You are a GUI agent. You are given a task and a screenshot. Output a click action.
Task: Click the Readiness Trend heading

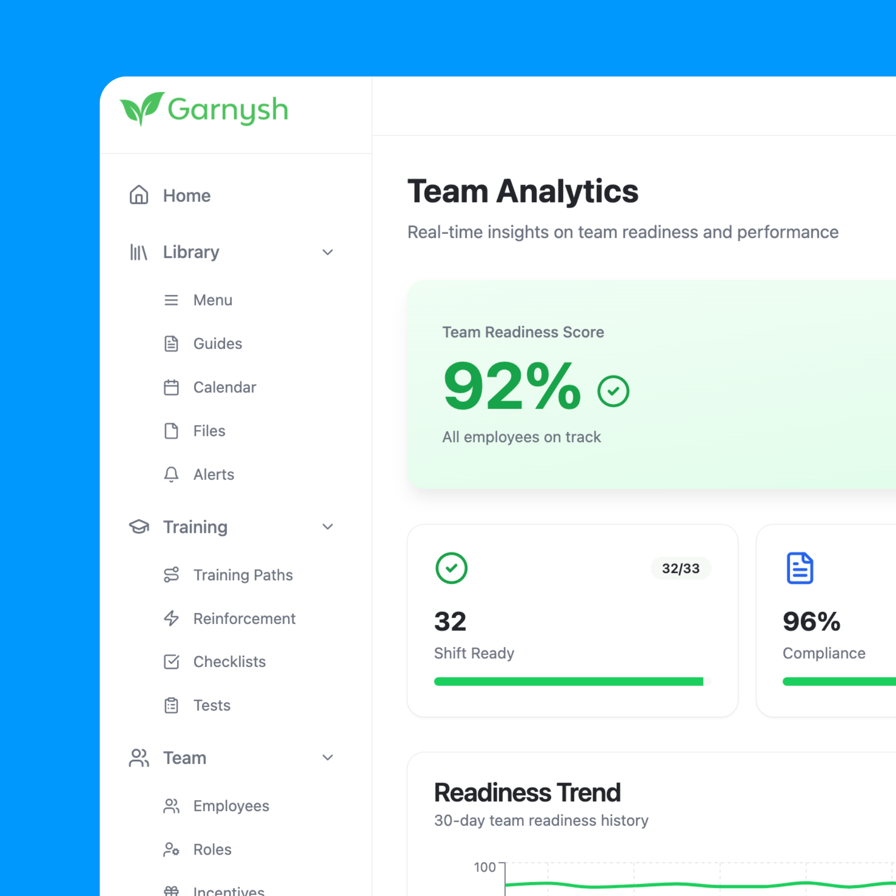527,793
